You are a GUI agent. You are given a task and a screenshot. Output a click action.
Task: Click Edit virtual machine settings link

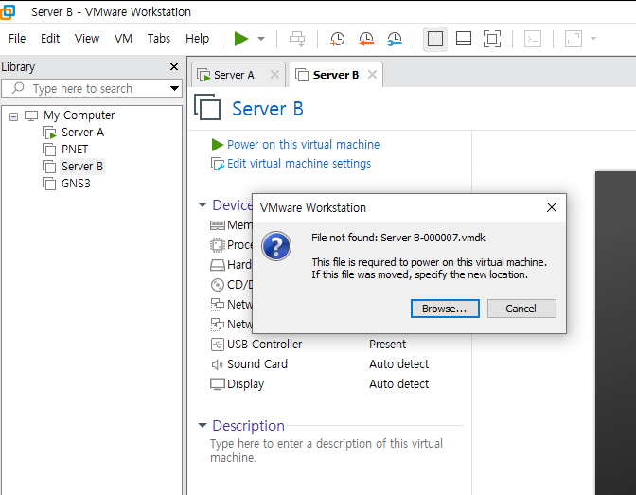299,164
